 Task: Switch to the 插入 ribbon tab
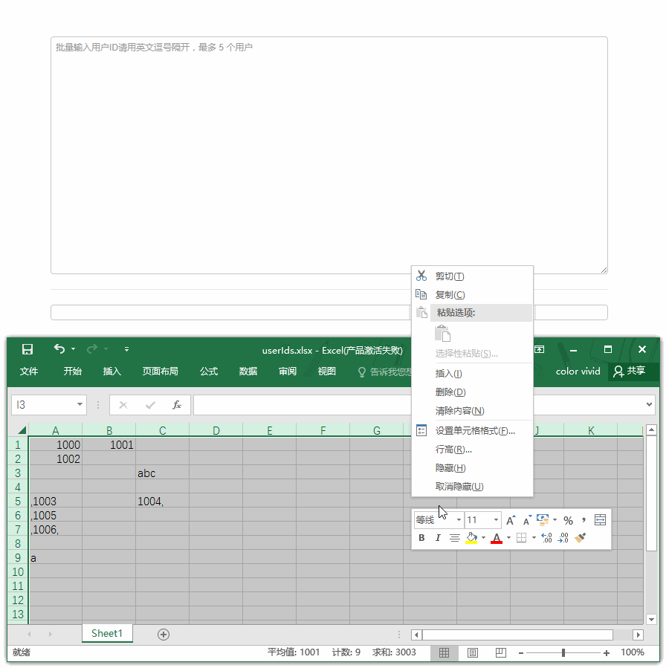pyautogui.click(x=111, y=371)
